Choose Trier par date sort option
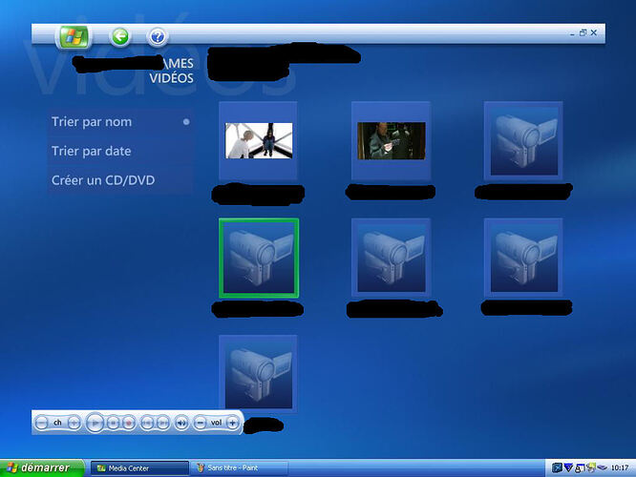Viewport: 636px width, 477px height. (92, 151)
